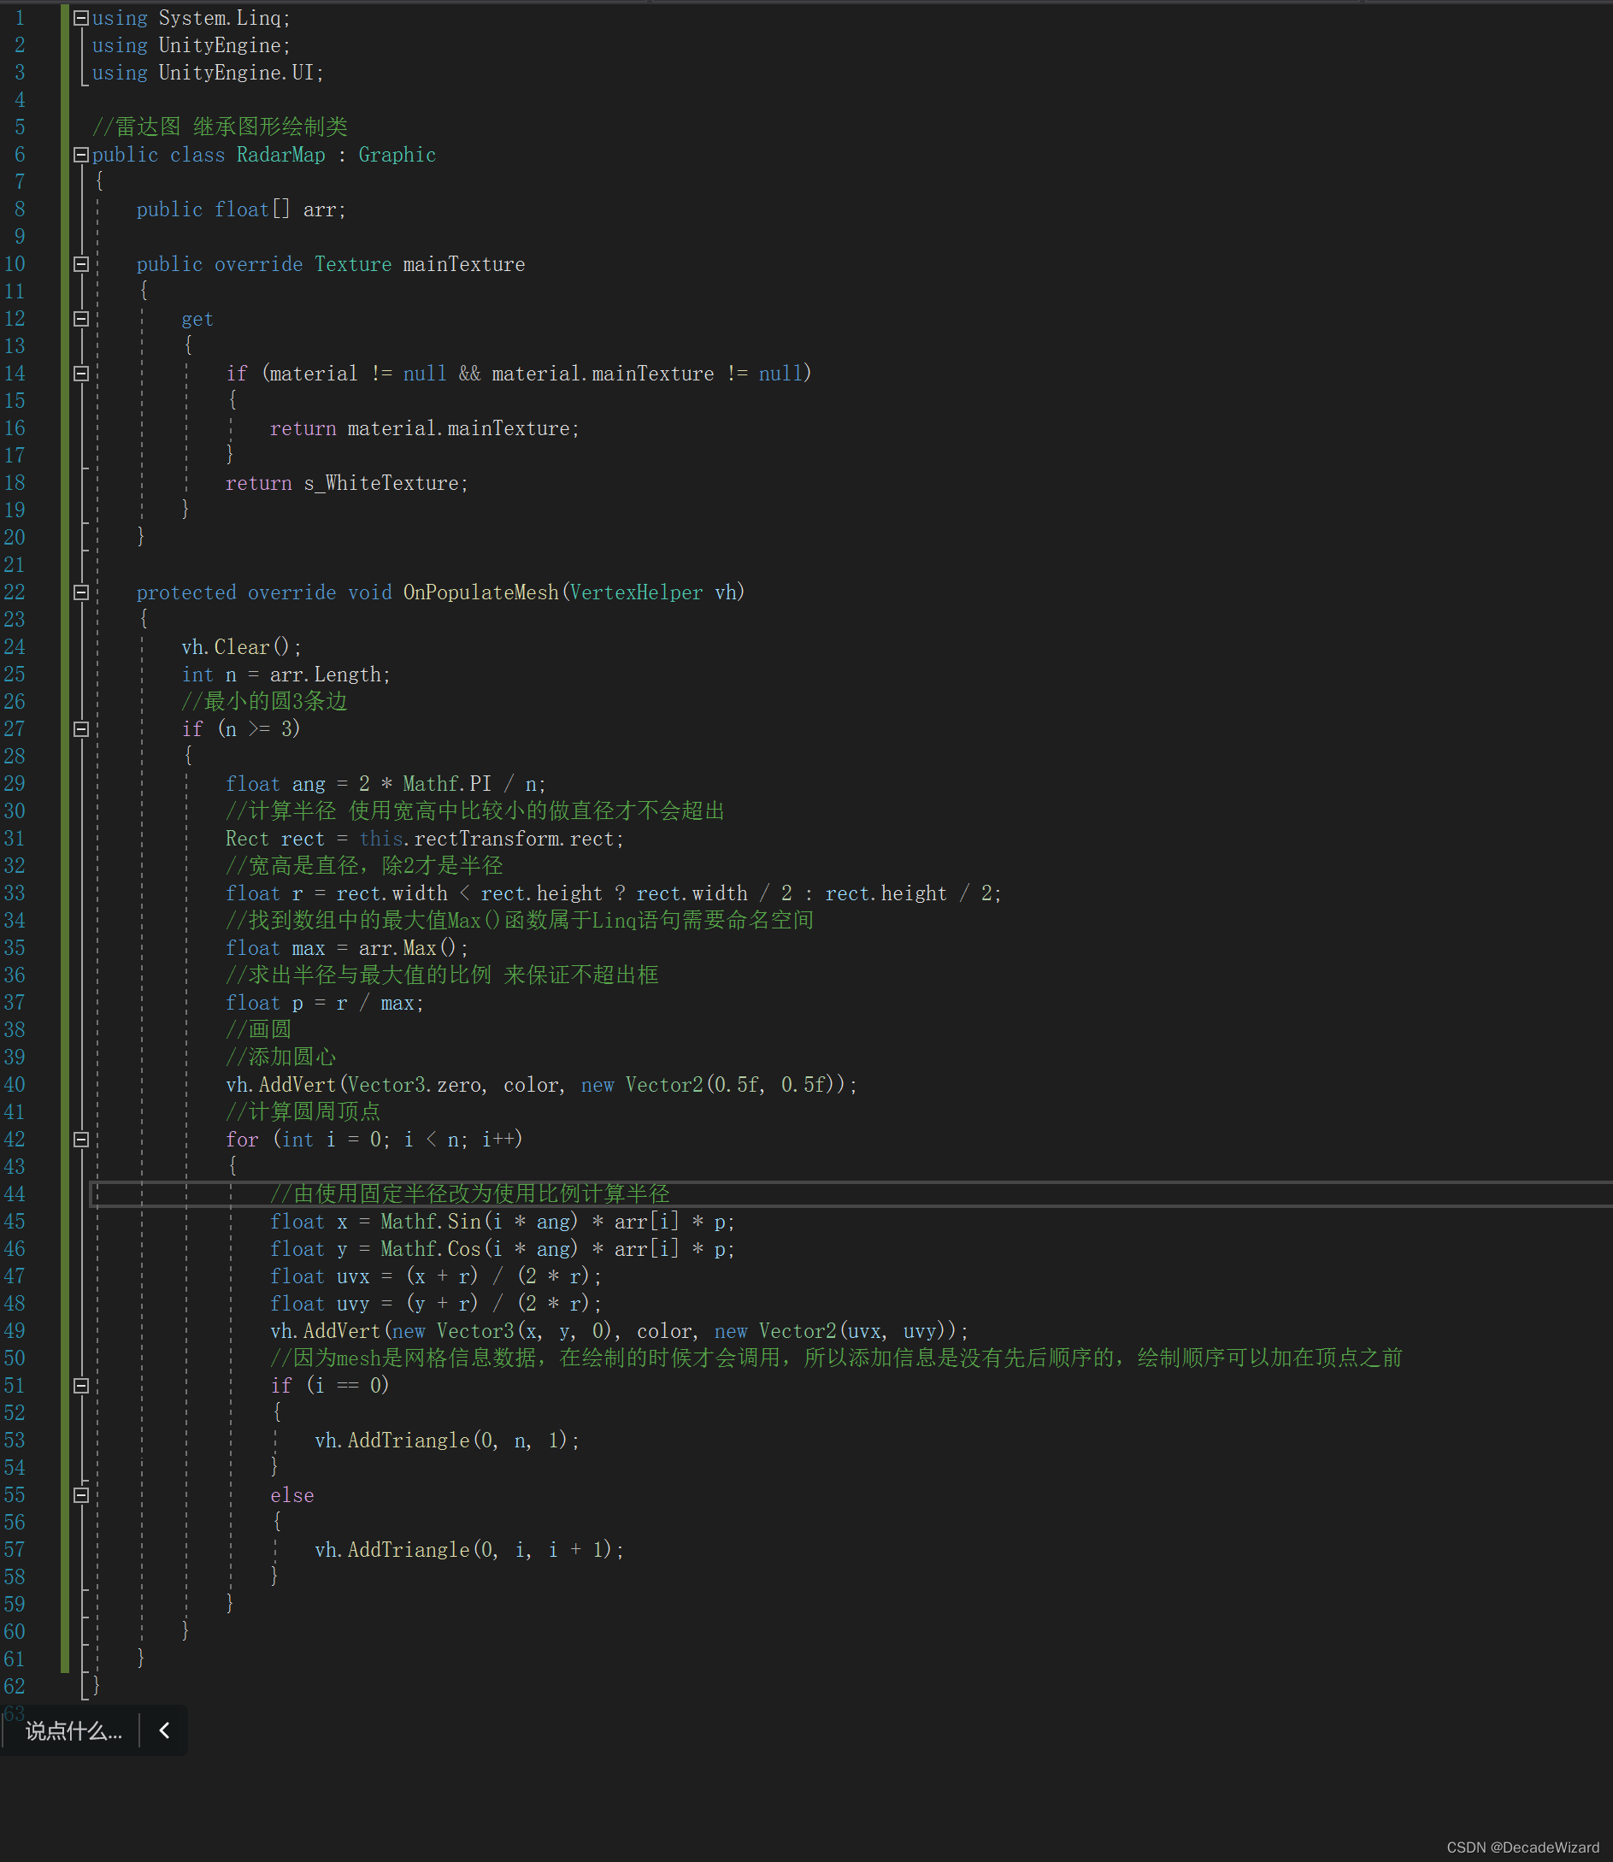
Task: Click line number 22 in the gutter
Action: [x=15, y=592]
